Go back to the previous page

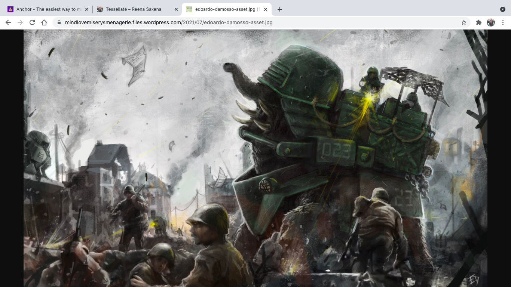tap(8, 22)
